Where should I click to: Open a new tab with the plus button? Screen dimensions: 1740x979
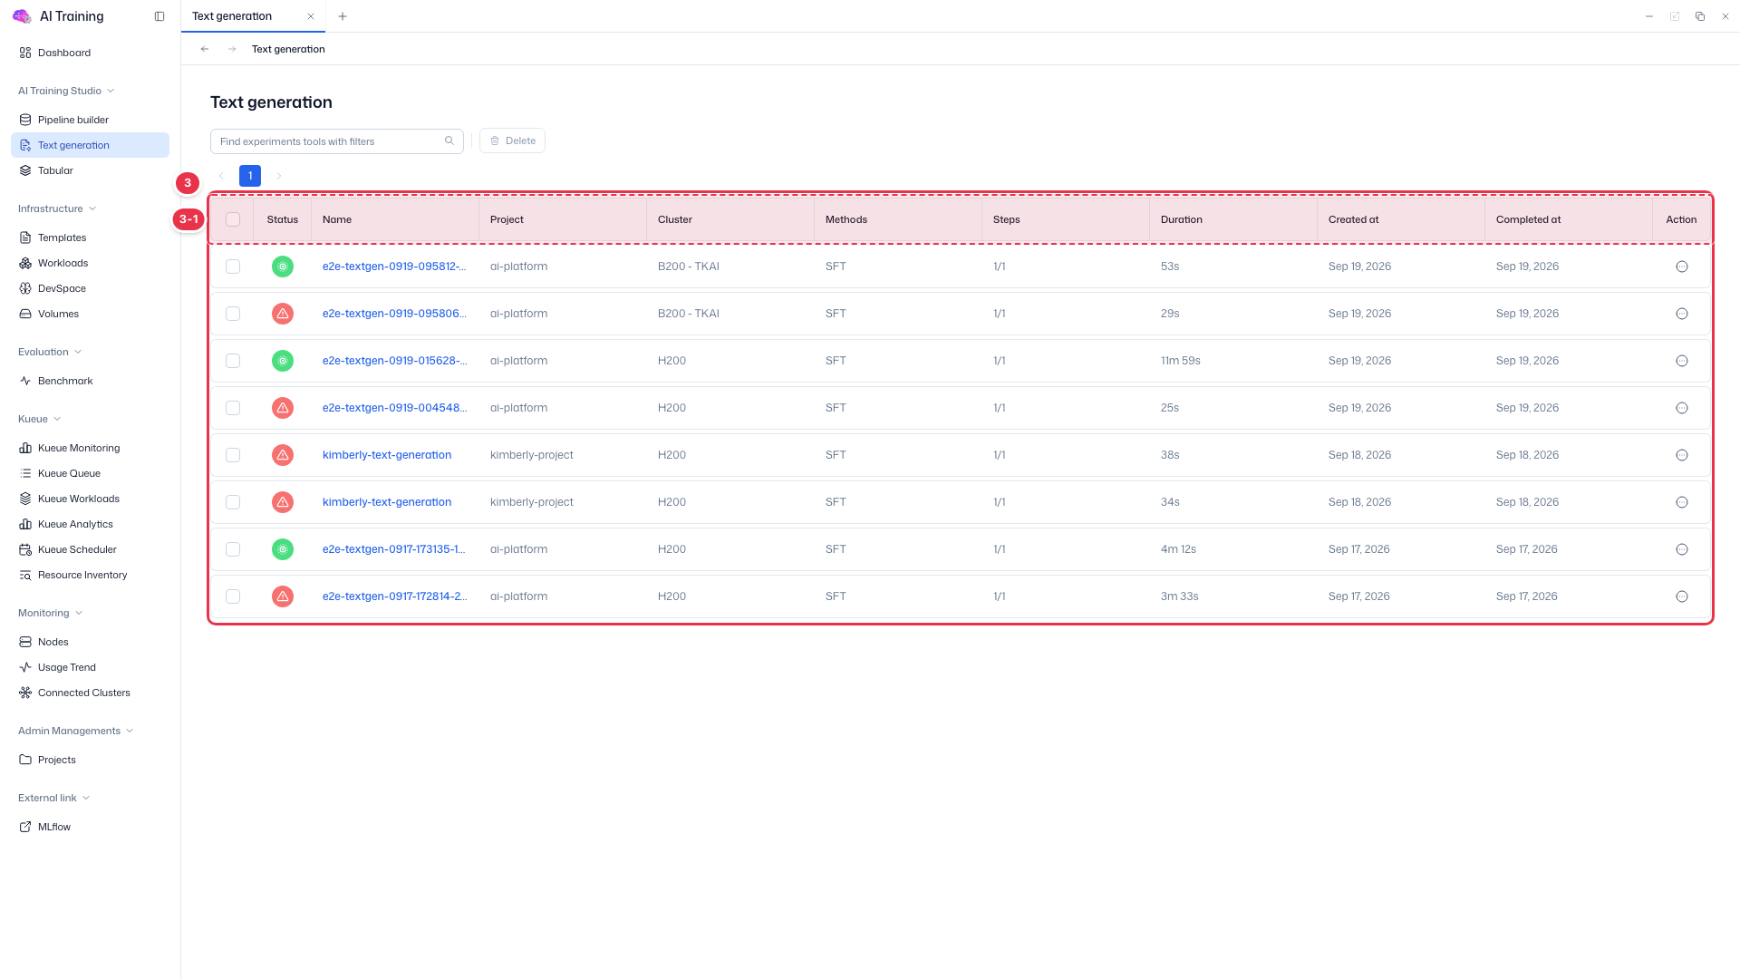pyautogui.click(x=342, y=16)
